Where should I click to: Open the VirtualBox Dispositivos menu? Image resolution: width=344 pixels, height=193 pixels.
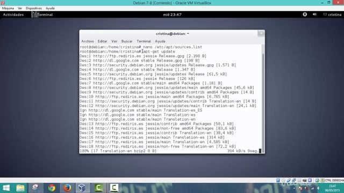(34, 9)
